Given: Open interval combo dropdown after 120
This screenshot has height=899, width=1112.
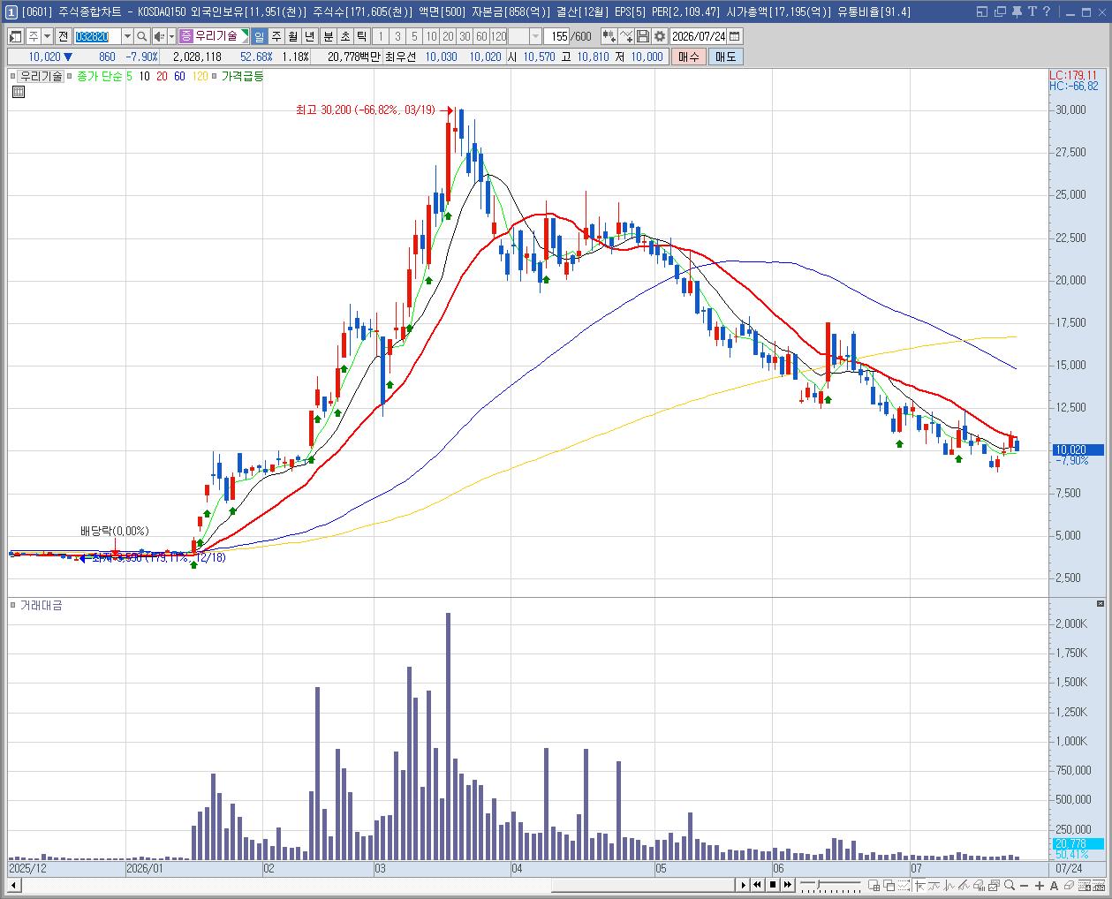Looking at the screenshot, I should [535, 36].
